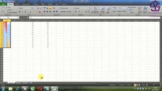
Task: Select column D header
Action: click(x=30, y=20)
